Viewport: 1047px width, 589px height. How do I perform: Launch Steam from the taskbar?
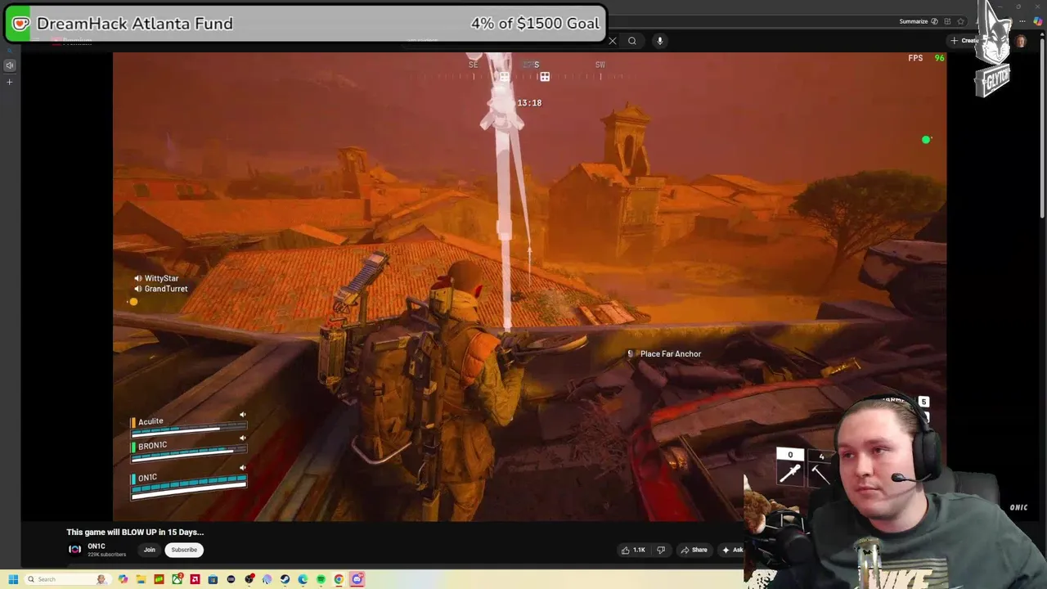(x=285, y=579)
